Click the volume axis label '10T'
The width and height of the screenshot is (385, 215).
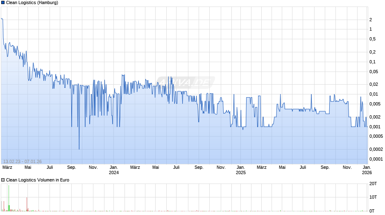pos(373,197)
